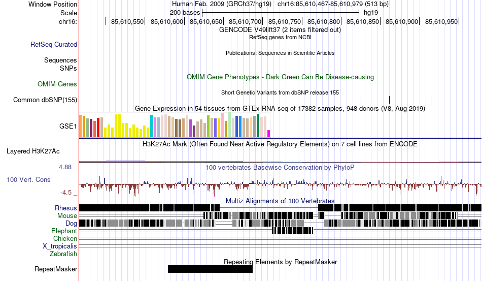This screenshot has height=281, width=482.
Task: Click Gene Expression in 54 tissues GTEx title
Action: pos(280,109)
